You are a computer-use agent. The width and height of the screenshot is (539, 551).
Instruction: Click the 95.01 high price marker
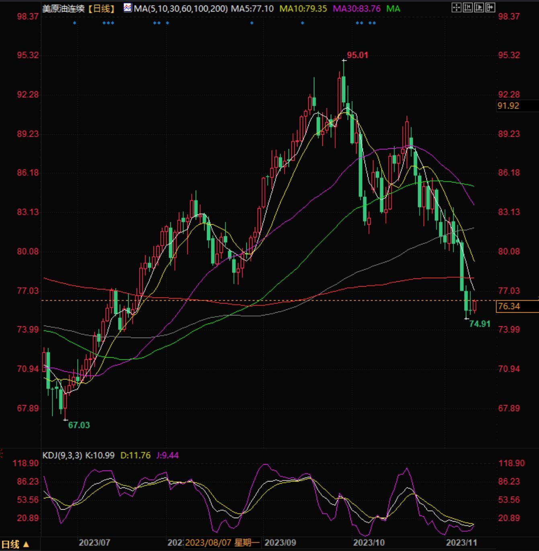[357, 55]
